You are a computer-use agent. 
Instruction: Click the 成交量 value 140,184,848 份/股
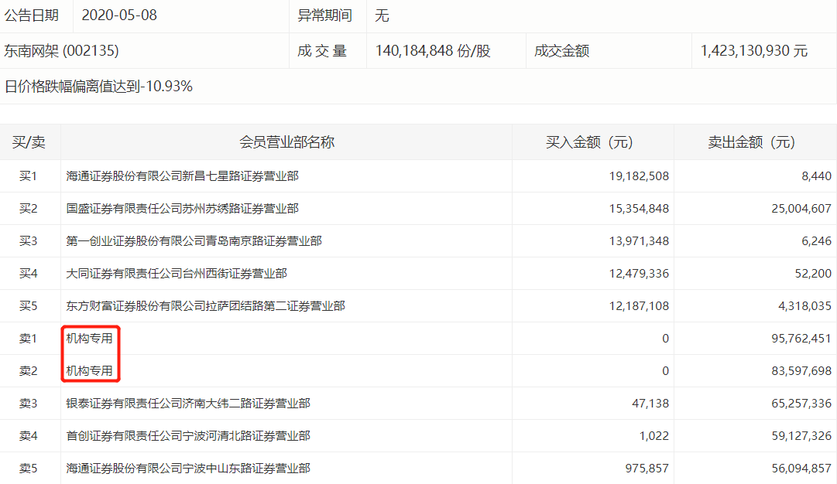click(433, 51)
